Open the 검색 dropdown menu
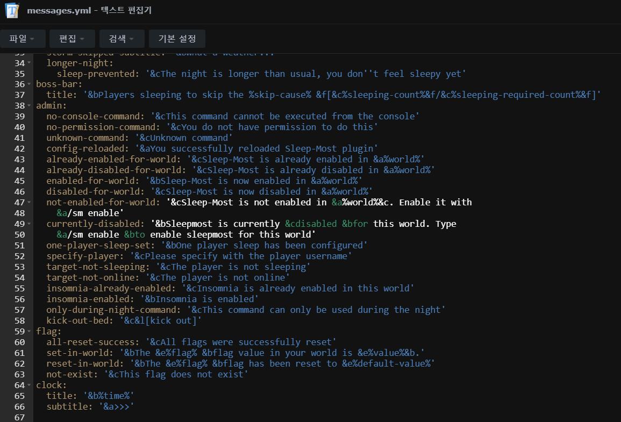Screen dimensions: 621x422 pos(122,39)
